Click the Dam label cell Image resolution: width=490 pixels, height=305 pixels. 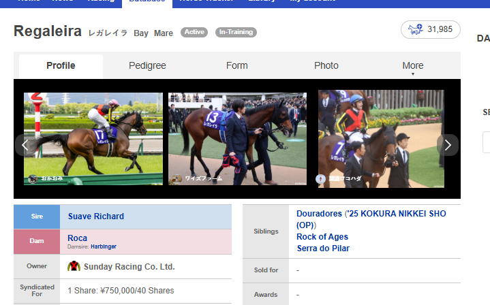[x=37, y=241]
